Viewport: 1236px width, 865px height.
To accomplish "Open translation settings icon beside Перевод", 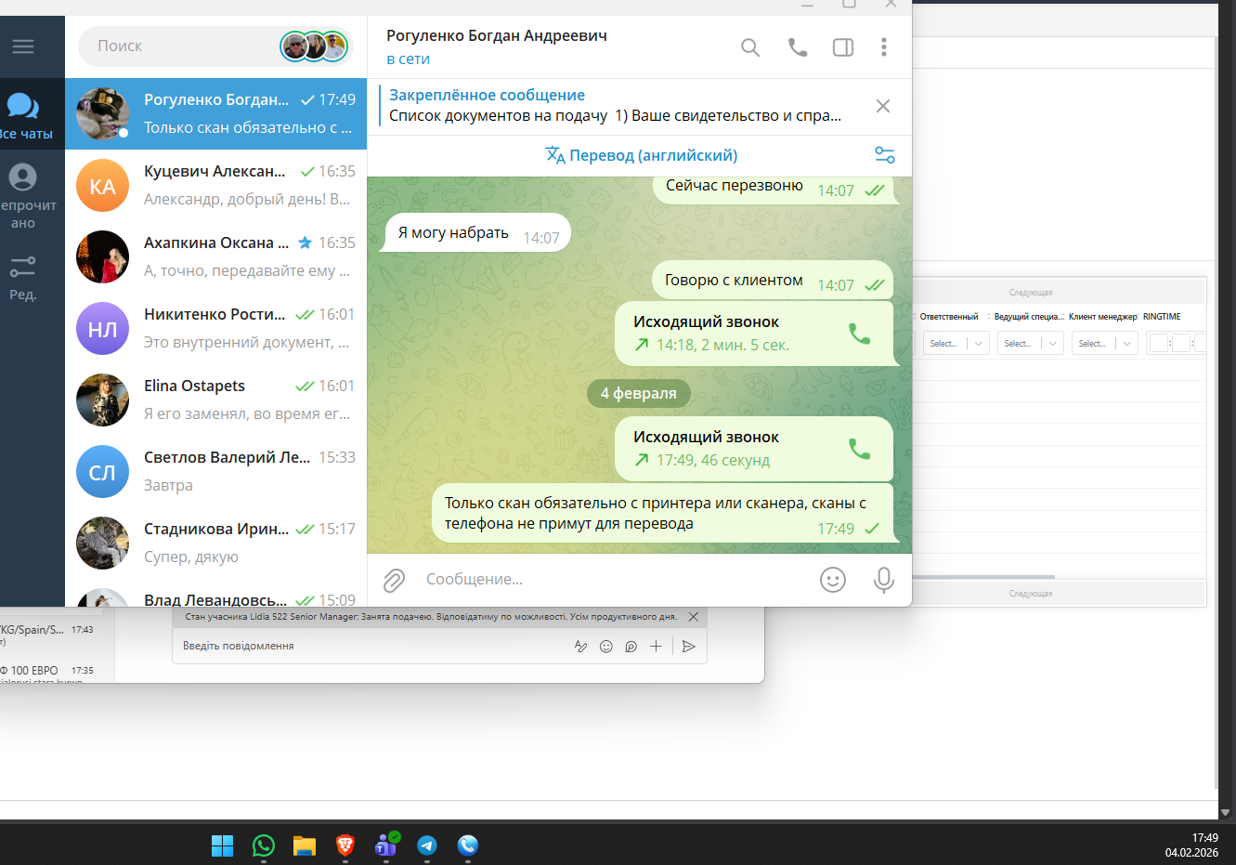I will click(885, 155).
